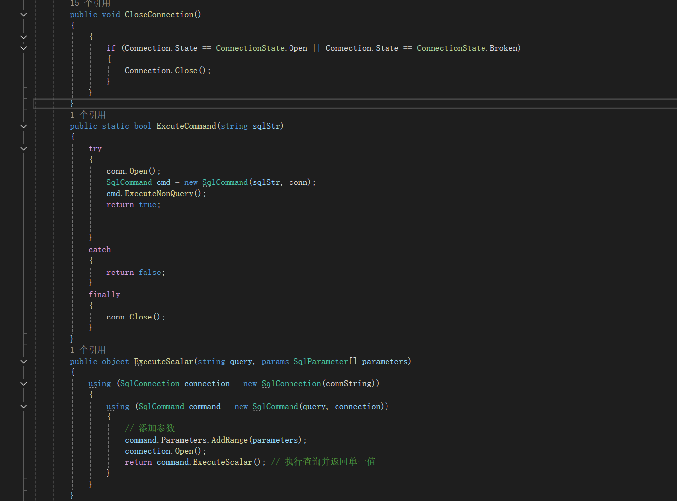The image size is (677, 501).
Task: Place cursor on 'conn.Close();' line
Action: pos(136,317)
